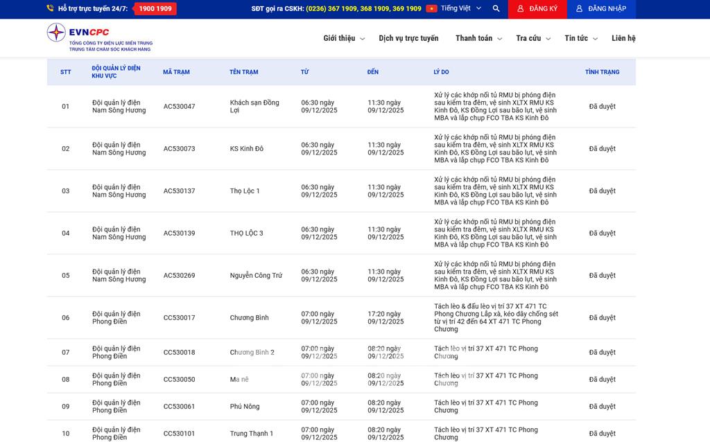Open the search magnifier icon

pyautogui.click(x=496, y=9)
